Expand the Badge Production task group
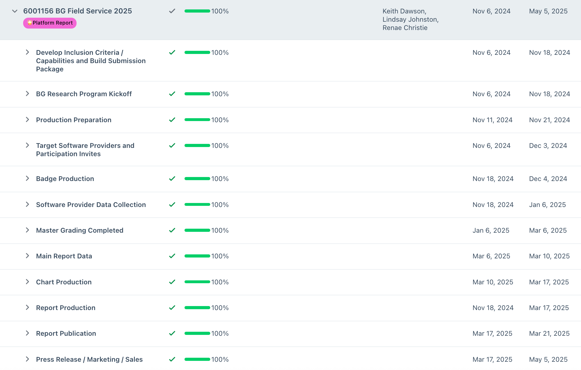This screenshot has width=581, height=370. point(27,178)
